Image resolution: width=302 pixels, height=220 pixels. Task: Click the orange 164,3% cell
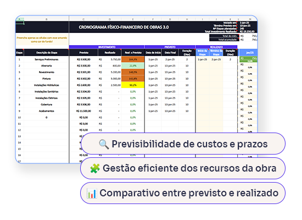[133, 59]
